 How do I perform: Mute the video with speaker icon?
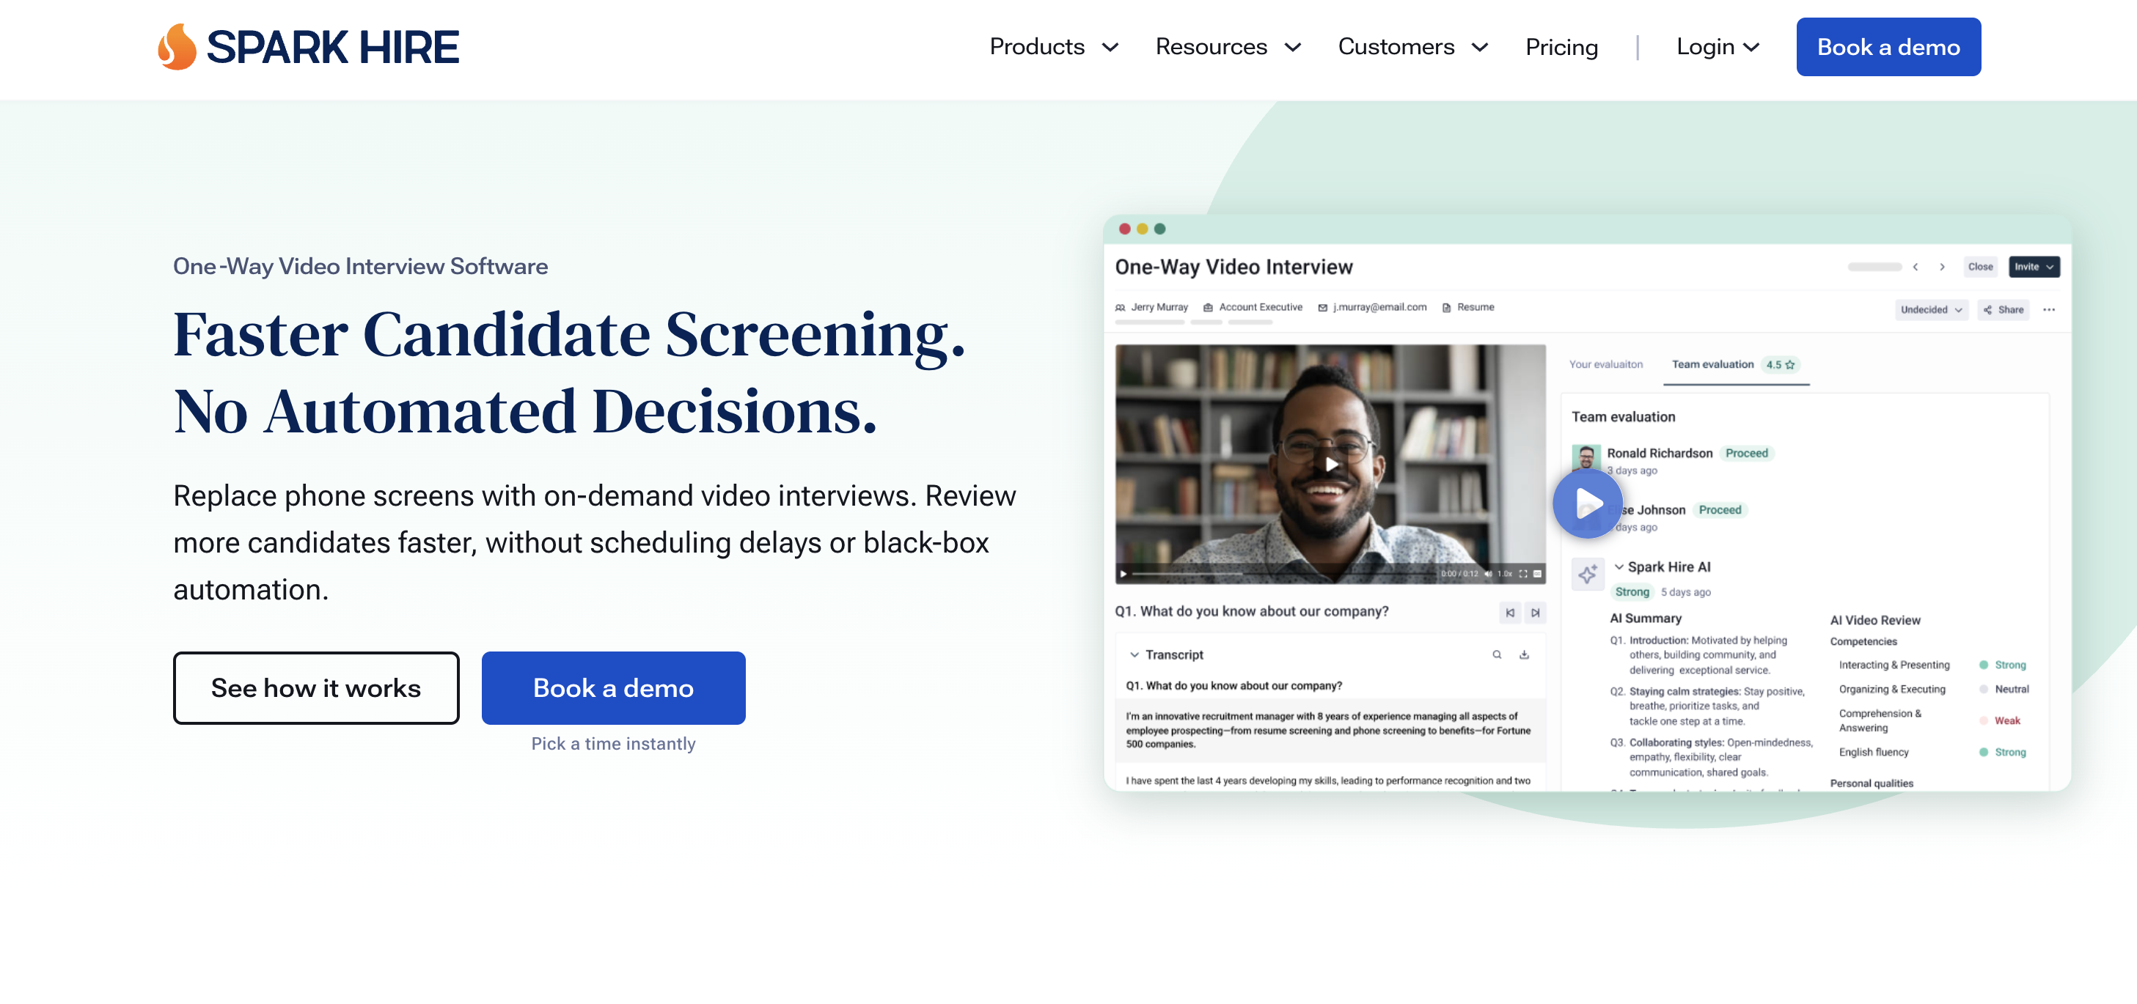pos(1488,574)
